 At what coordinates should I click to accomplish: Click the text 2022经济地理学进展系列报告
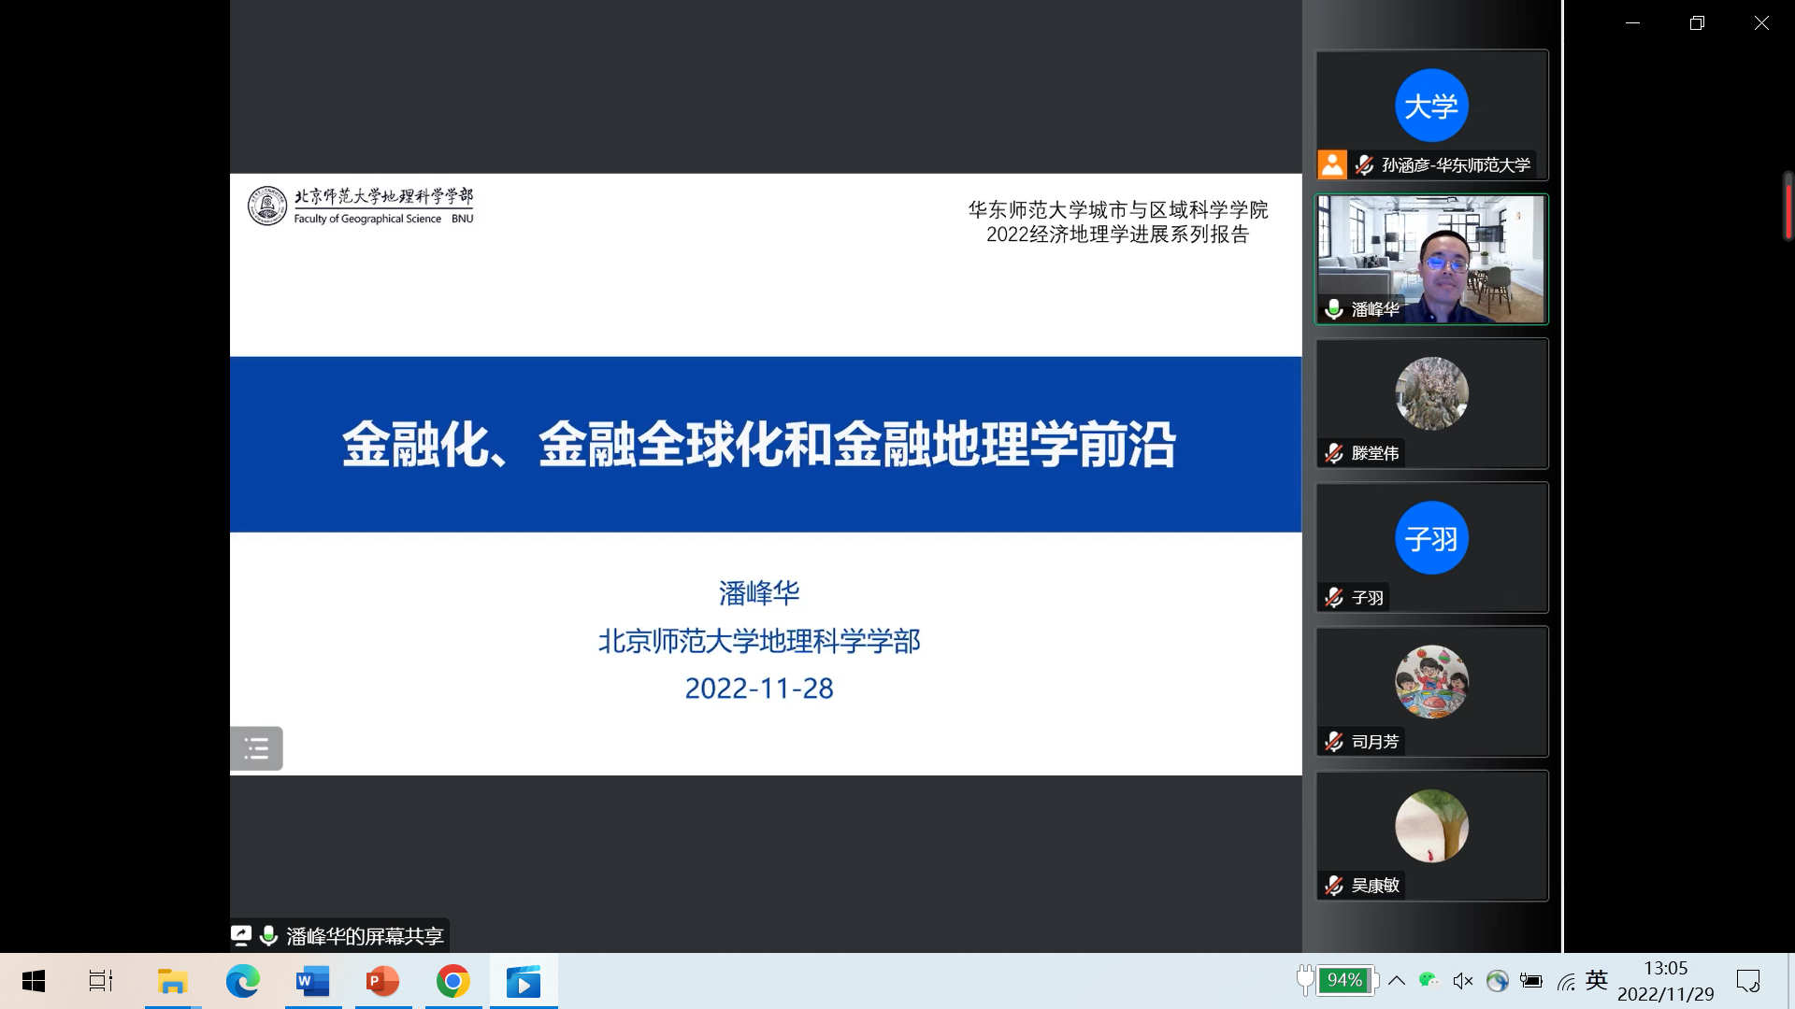pos(1118,234)
